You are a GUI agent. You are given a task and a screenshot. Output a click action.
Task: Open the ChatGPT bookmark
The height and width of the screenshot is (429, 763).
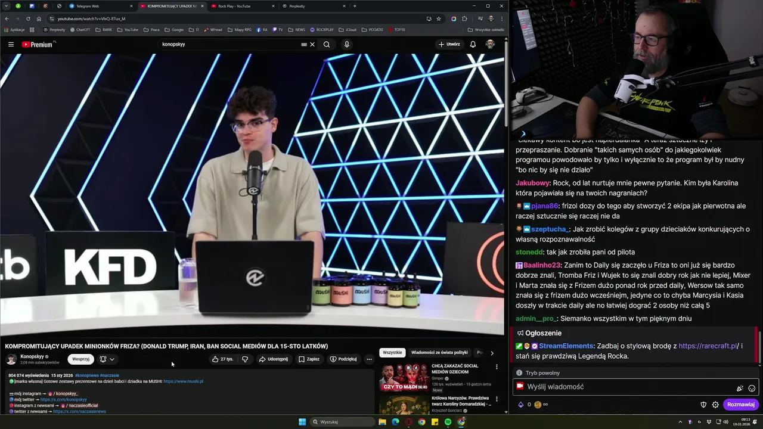[x=80, y=29]
